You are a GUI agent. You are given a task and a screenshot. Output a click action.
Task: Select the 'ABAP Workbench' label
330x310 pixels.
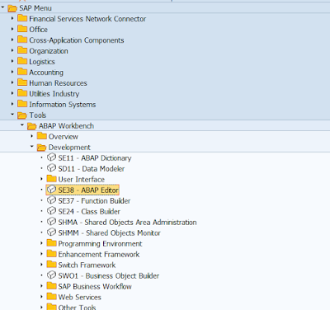(66, 126)
